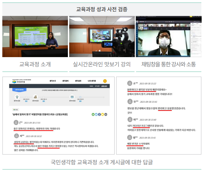Open the 실시간온라인 맛보기 강의 photo

pyautogui.click(x=101, y=37)
